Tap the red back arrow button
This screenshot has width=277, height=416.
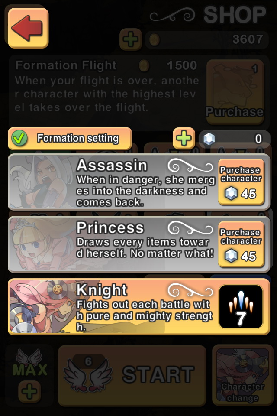(x=29, y=28)
